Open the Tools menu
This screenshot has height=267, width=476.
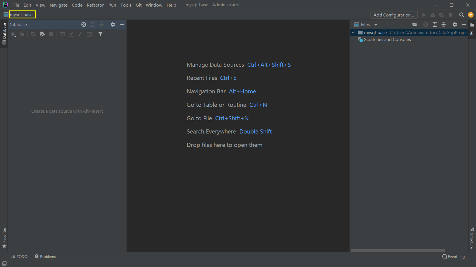pyautogui.click(x=126, y=5)
